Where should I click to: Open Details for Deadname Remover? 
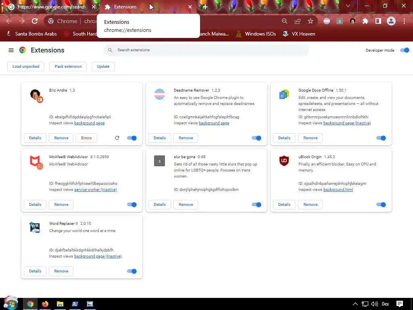[160, 138]
